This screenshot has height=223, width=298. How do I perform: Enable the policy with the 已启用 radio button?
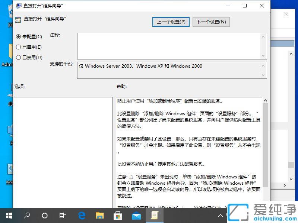19,47
